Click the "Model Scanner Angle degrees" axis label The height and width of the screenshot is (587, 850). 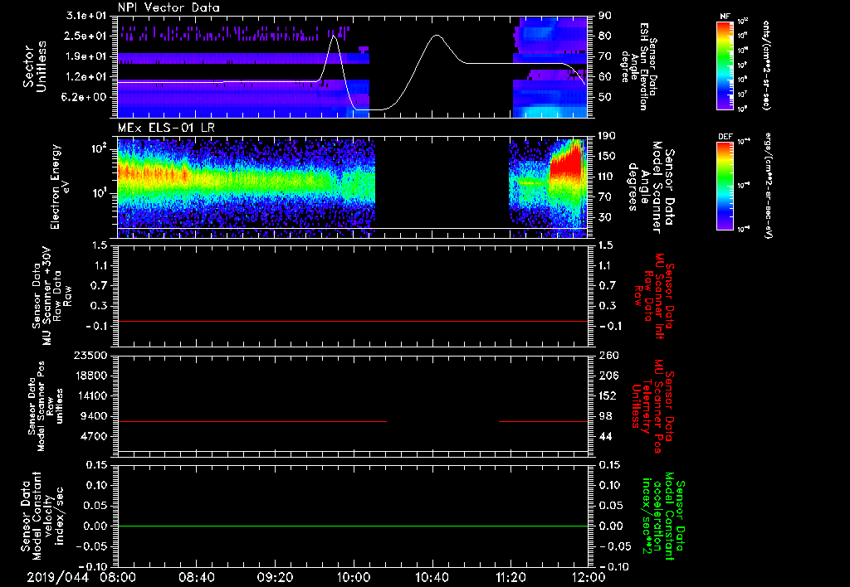point(651,188)
